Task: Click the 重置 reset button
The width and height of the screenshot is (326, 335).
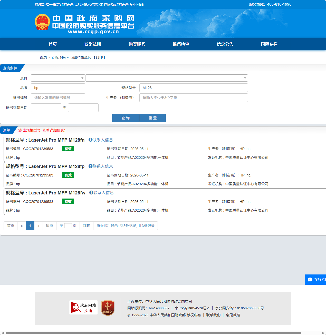Action: pyautogui.click(x=152, y=118)
